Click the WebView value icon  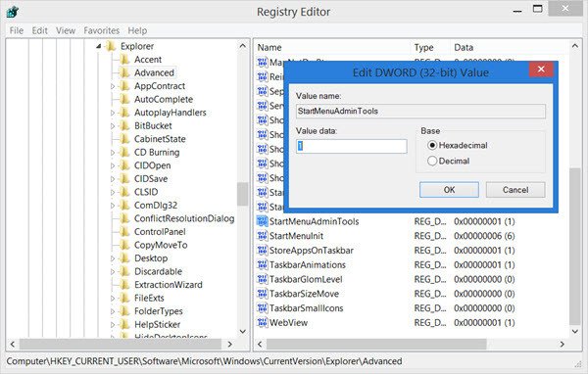262,323
